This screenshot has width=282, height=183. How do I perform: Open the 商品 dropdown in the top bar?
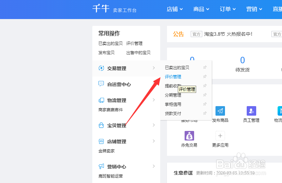[201, 9]
